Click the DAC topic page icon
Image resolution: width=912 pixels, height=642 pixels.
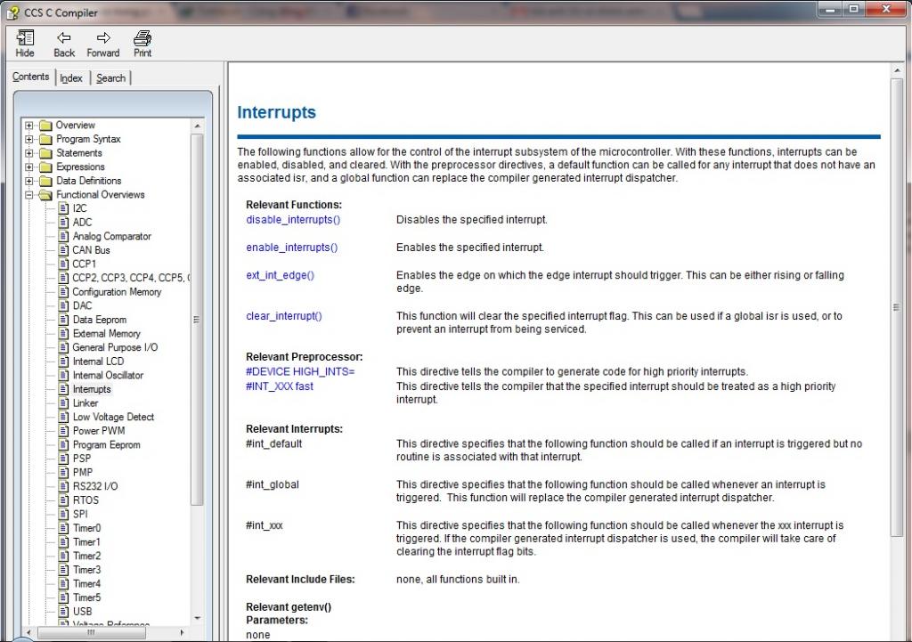pos(64,306)
